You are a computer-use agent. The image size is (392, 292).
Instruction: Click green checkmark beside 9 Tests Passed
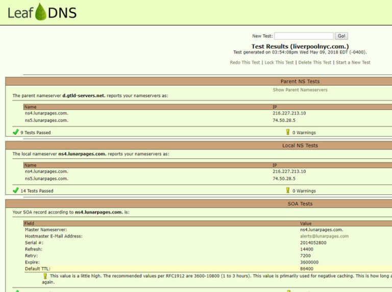[x=16, y=132]
